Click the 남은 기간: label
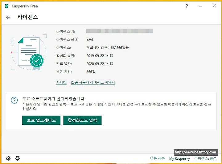Screen dimensions: 222x164 [64, 71]
